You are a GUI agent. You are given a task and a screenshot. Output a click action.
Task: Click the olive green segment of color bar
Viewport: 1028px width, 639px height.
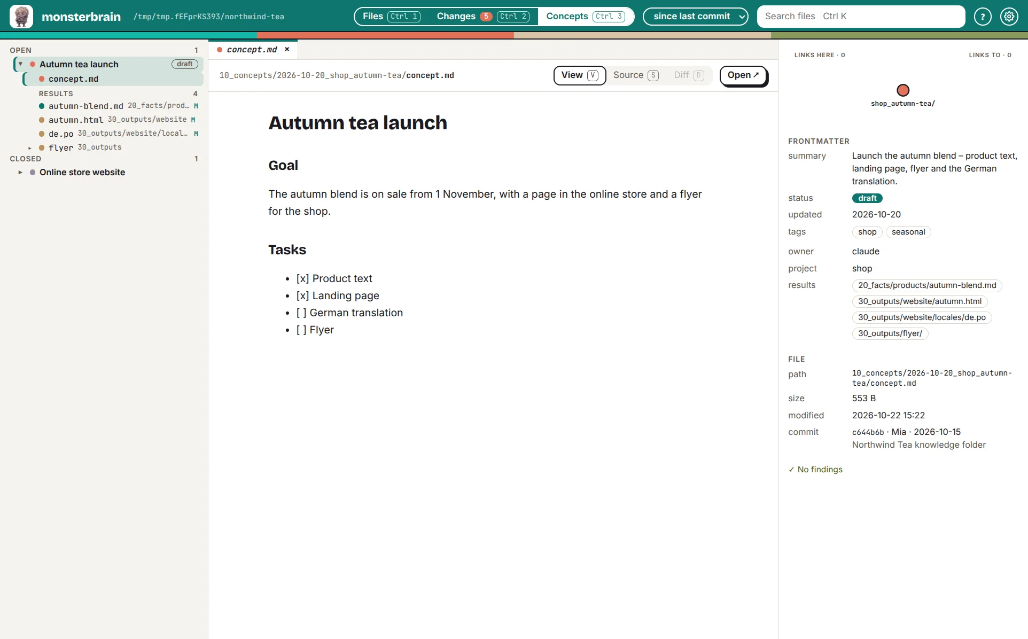pyautogui.click(x=899, y=35)
